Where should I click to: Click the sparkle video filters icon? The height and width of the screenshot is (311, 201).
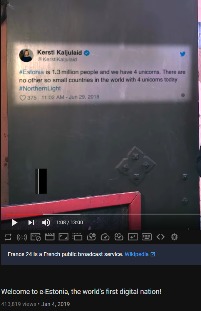point(133,237)
